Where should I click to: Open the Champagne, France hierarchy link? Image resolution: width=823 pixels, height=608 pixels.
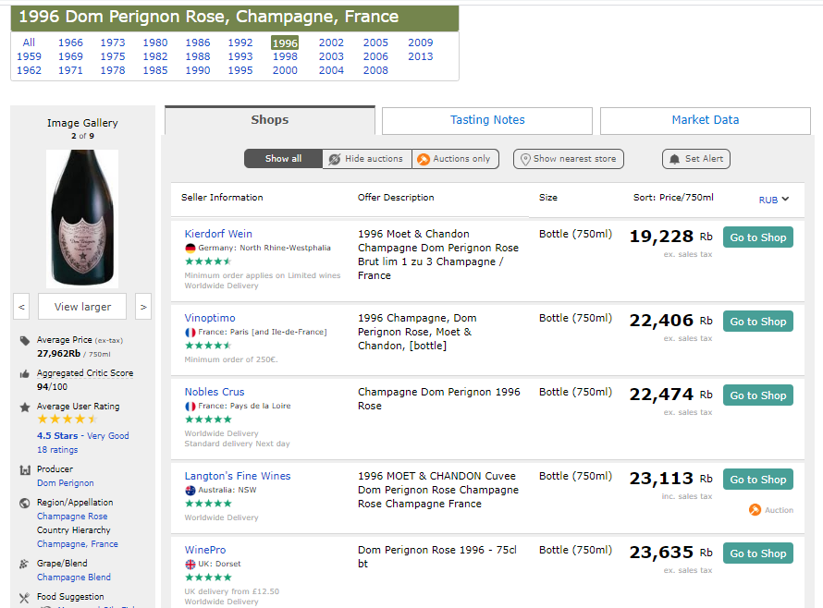[77, 544]
